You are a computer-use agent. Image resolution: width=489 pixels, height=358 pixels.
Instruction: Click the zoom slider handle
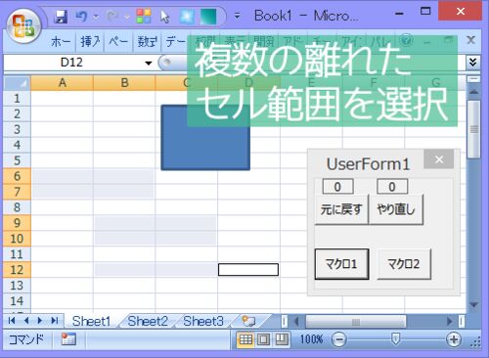point(395,339)
